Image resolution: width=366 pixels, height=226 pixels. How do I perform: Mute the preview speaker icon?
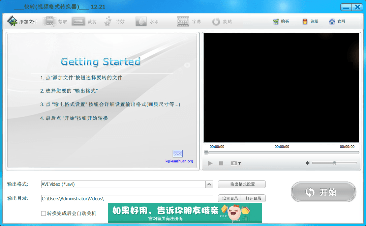tap(308, 163)
